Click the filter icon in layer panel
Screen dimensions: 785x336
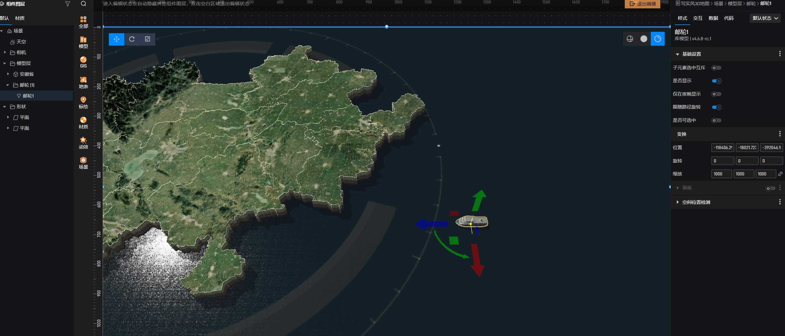click(x=68, y=4)
